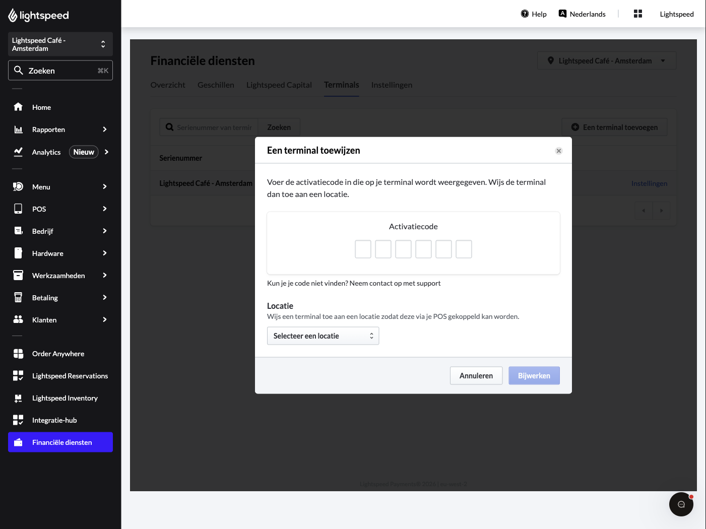Open the Home icon in sidebar
Viewport: 706px width, 529px height.
pyautogui.click(x=18, y=107)
